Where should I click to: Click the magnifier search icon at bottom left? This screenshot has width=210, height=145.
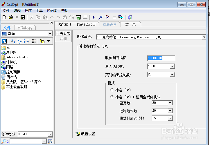point(4,142)
